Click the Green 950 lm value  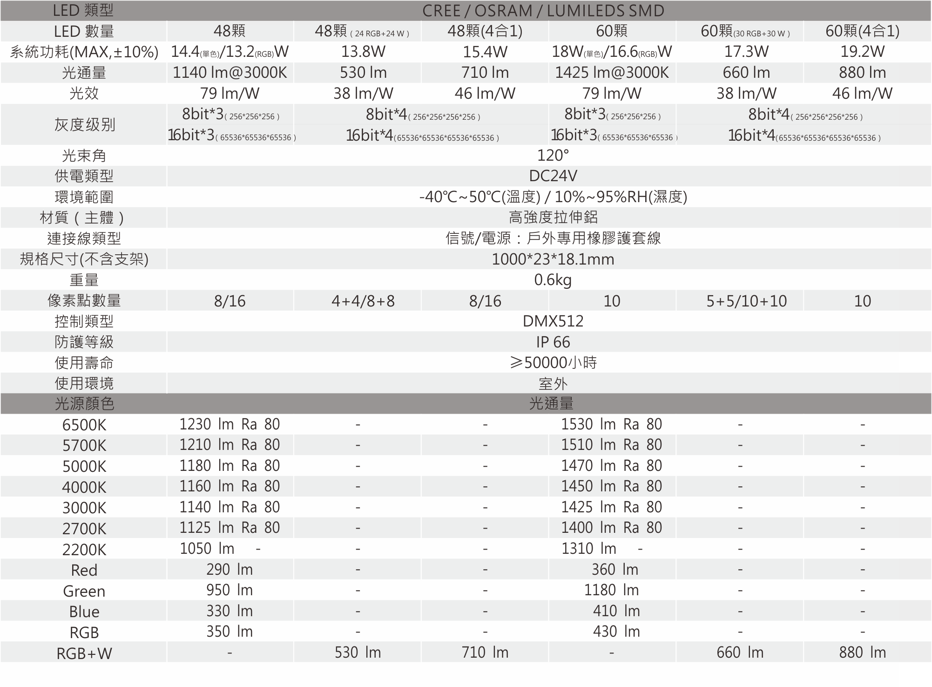(x=230, y=590)
